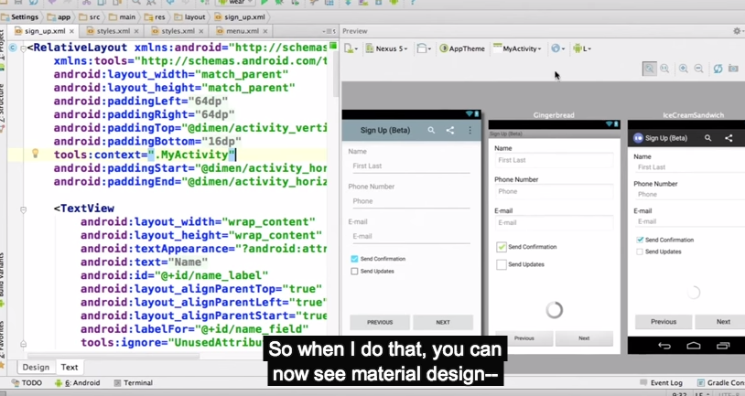Click the blue C gutter icon beside RelativeLayout

pos(13,48)
